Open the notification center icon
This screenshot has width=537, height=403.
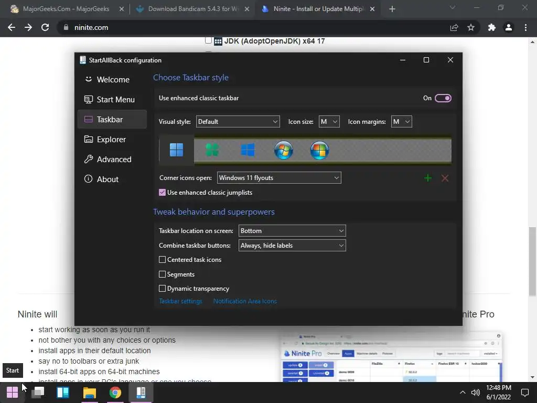(x=524, y=393)
